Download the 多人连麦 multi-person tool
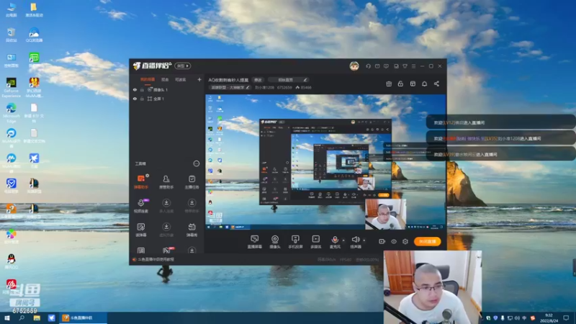Screen dimensions: 576x324 pyautogui.click(x=166, y=206)
